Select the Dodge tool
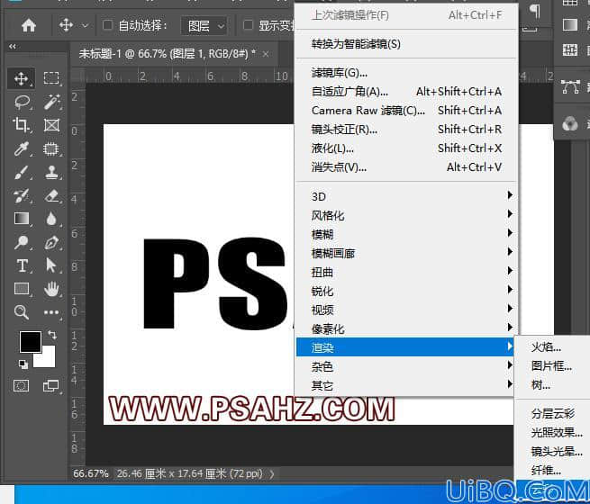The height and width of the screenshot is (504, 590). pos(21,242)
